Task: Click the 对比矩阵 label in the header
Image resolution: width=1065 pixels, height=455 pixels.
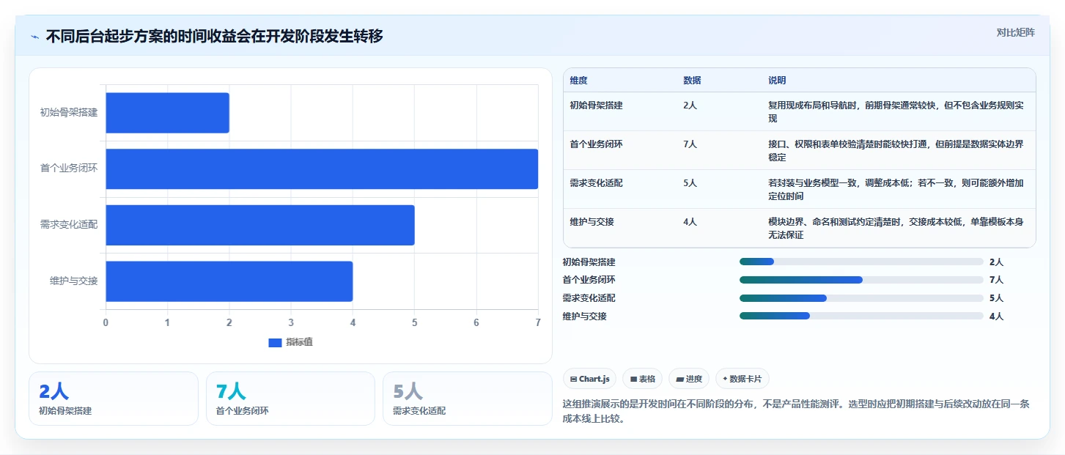Action: tap(1015, 32)
